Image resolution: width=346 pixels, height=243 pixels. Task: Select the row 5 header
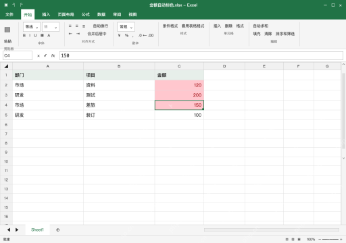click(x=6, y=115)
